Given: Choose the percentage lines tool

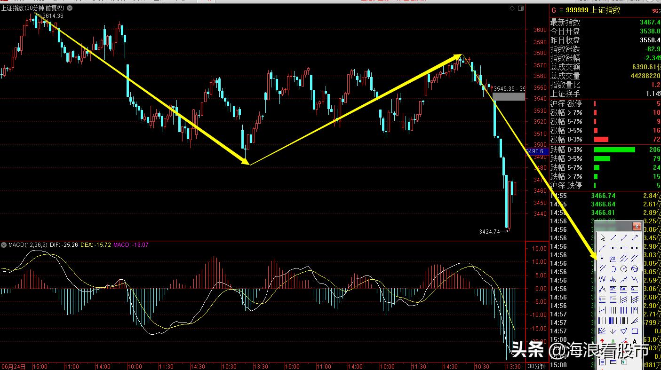Looking at the screenshot, I should [602, 300].
